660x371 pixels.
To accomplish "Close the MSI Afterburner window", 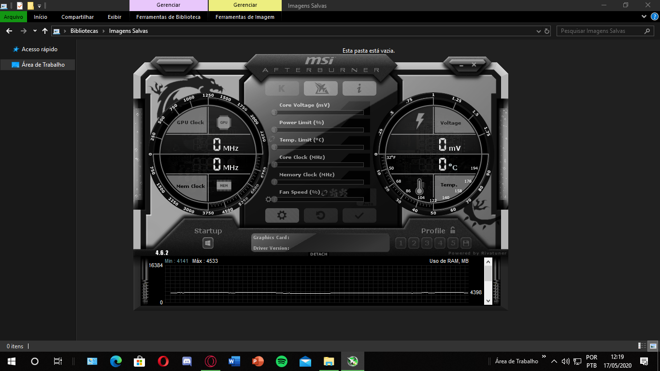I will tap(474, 65).
